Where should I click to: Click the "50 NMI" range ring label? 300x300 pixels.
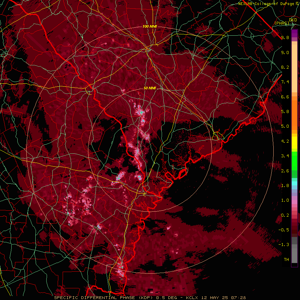coord(150,88)
